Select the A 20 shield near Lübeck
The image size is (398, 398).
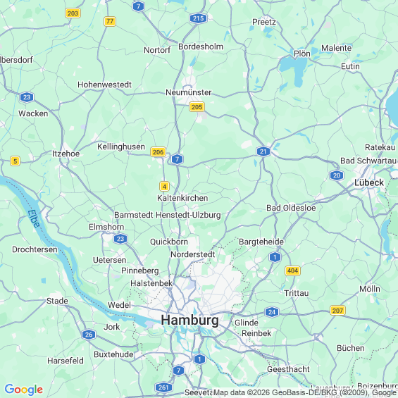click(337, 175)
